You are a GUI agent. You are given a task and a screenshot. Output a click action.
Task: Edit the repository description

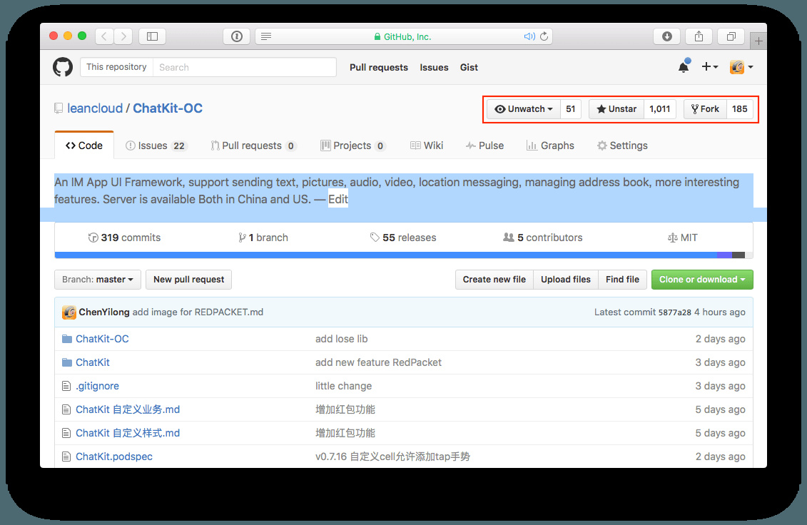tap(338, 199)
